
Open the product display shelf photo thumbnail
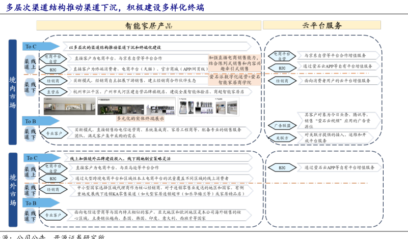[208, 106]
